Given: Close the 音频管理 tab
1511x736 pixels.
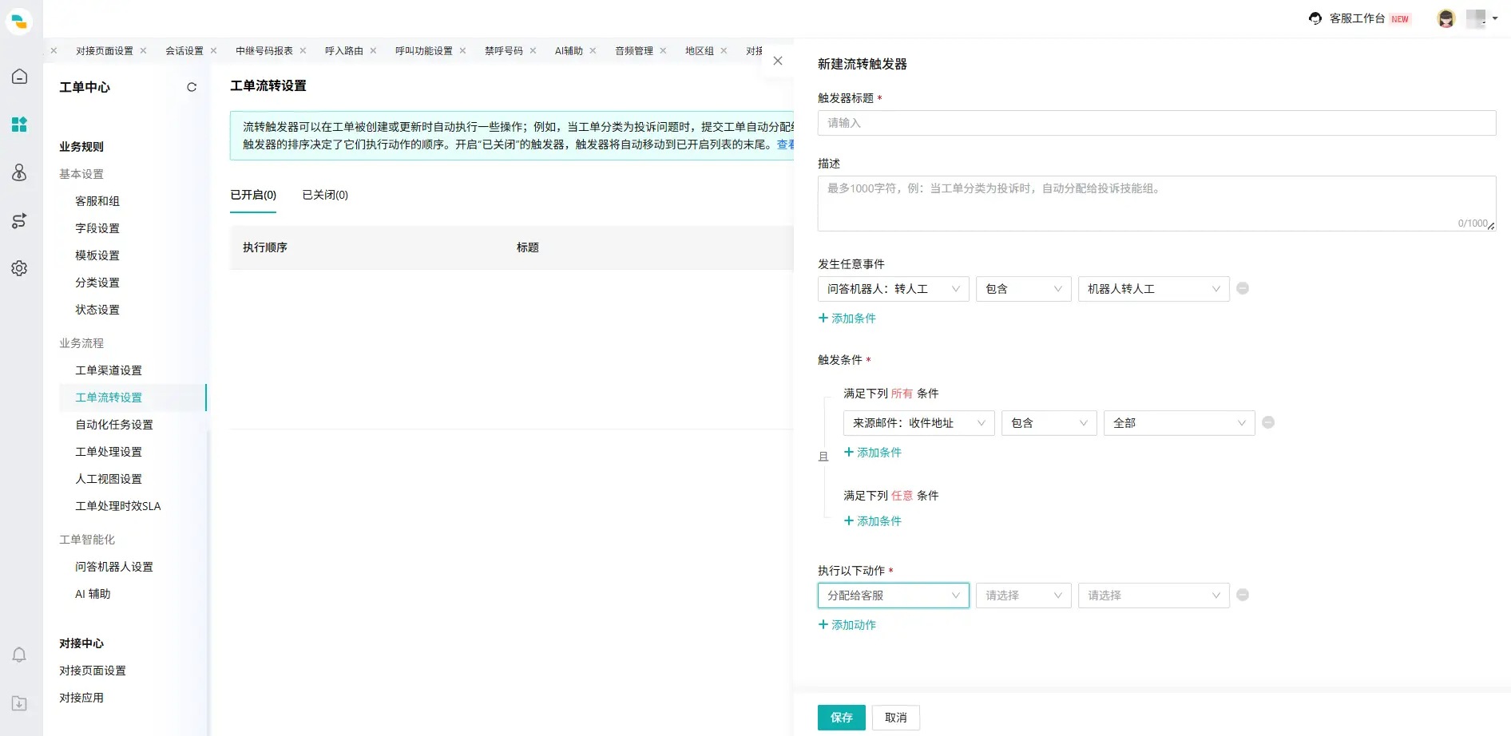Looking at the screenshot, I should (663, 50).
